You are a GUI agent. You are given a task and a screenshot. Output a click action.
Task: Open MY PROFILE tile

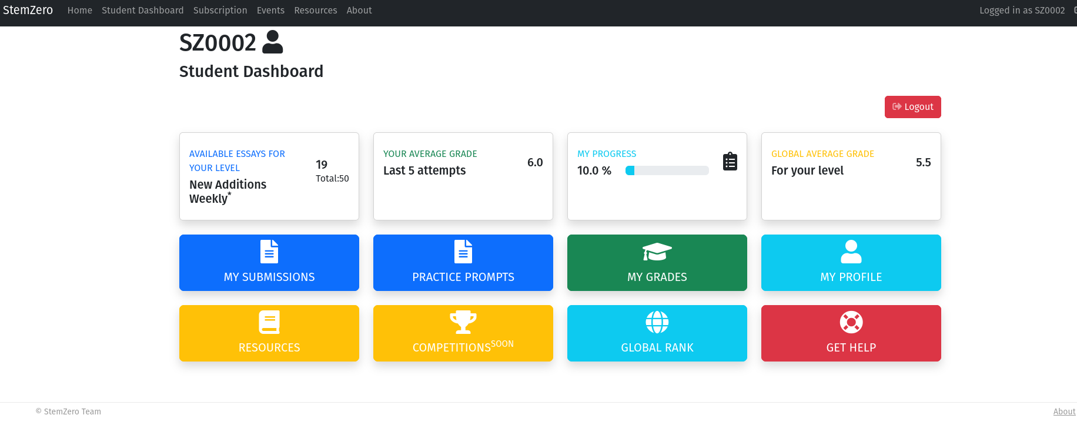851,263
